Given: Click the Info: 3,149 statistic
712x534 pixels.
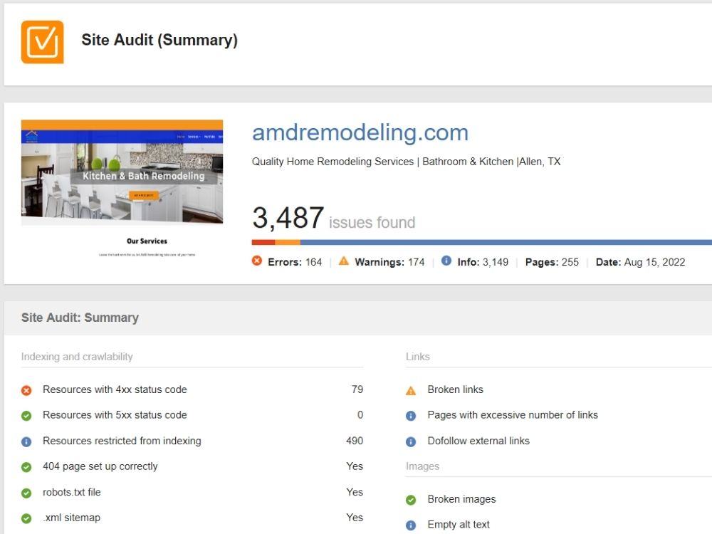Looking at the screenshot, I should [483, 262].
